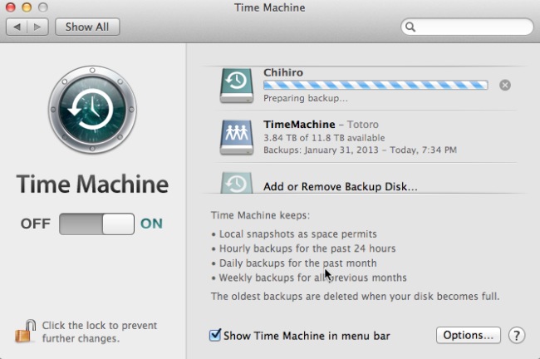
Task: Click the 'Preparing backup...' status text
Action: point(306,98)
